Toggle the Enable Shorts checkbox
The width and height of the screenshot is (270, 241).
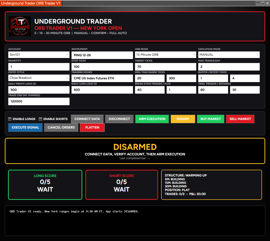click(x=40, y=119)
